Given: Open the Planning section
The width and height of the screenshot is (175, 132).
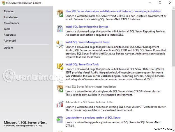Looking at the screenshot, I should tap(9, 12).
